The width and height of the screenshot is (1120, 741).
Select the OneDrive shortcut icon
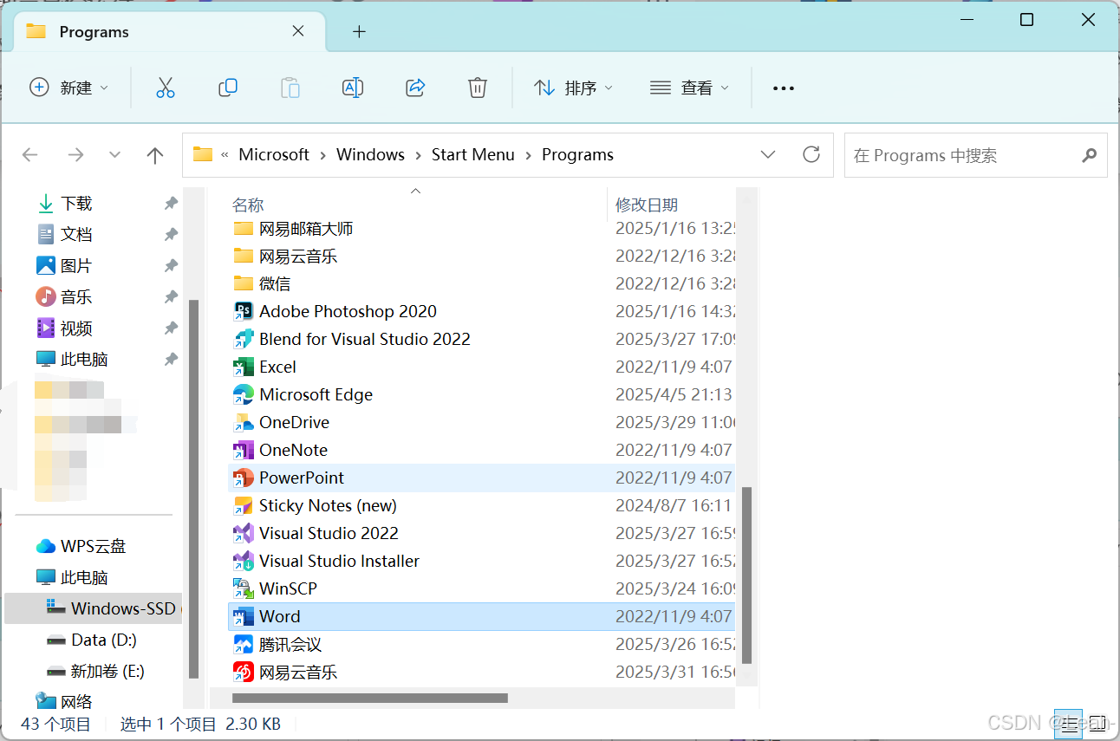tap(244, 423)
